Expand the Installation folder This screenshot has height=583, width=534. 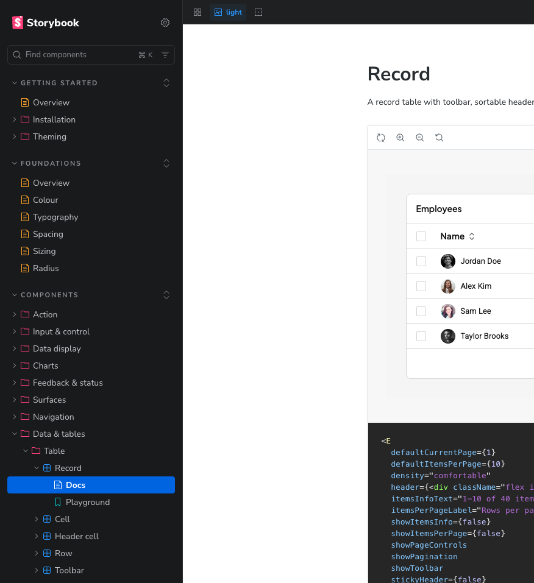(x=15, y=119)
